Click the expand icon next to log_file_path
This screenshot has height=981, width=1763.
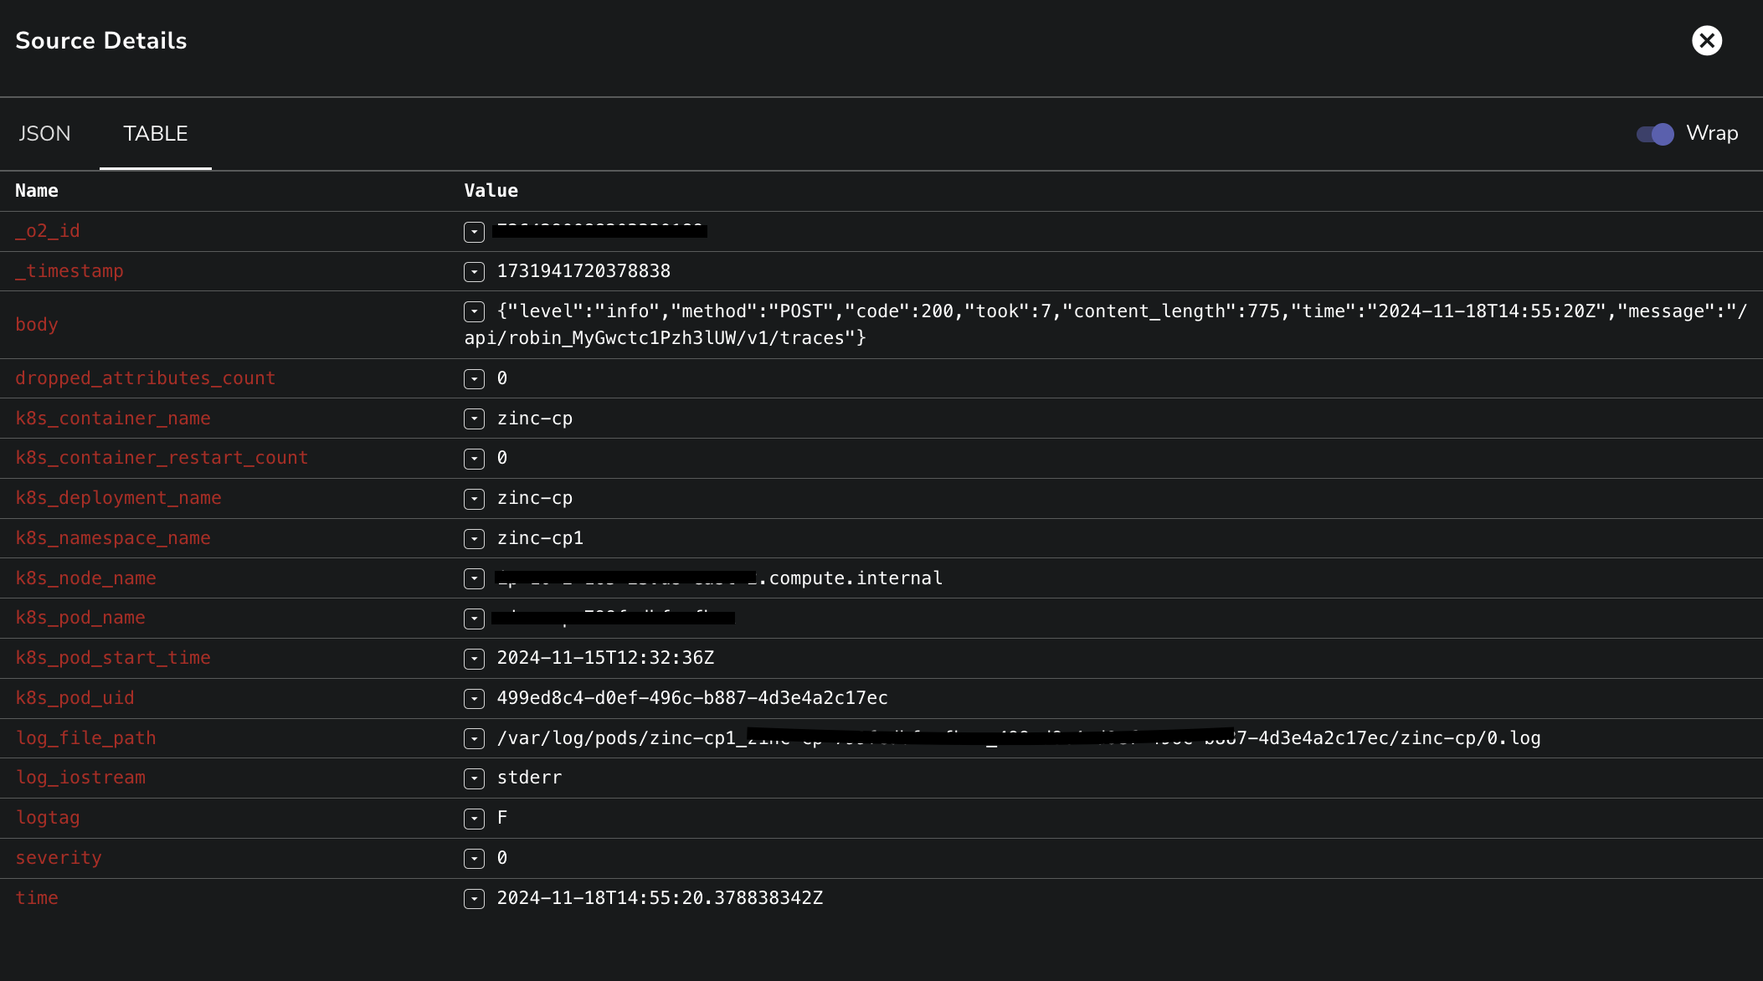(475, 738)
